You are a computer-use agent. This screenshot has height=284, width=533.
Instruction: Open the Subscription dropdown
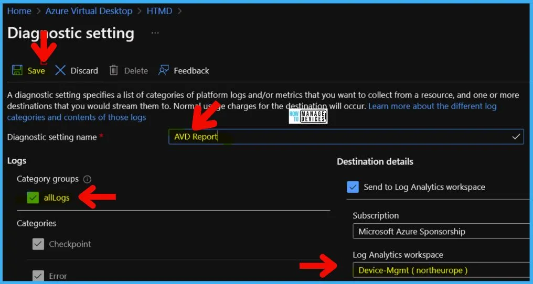(441, 232)
